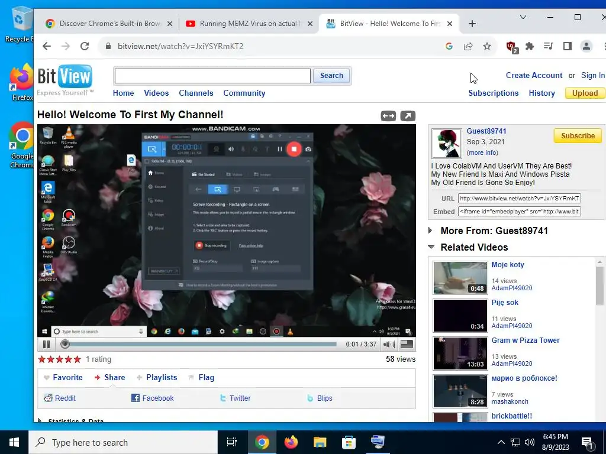Switch to the Running MEMZ Virus tab
The width and height of the screenshot is (606, 454).
click(x=250, y=24)
